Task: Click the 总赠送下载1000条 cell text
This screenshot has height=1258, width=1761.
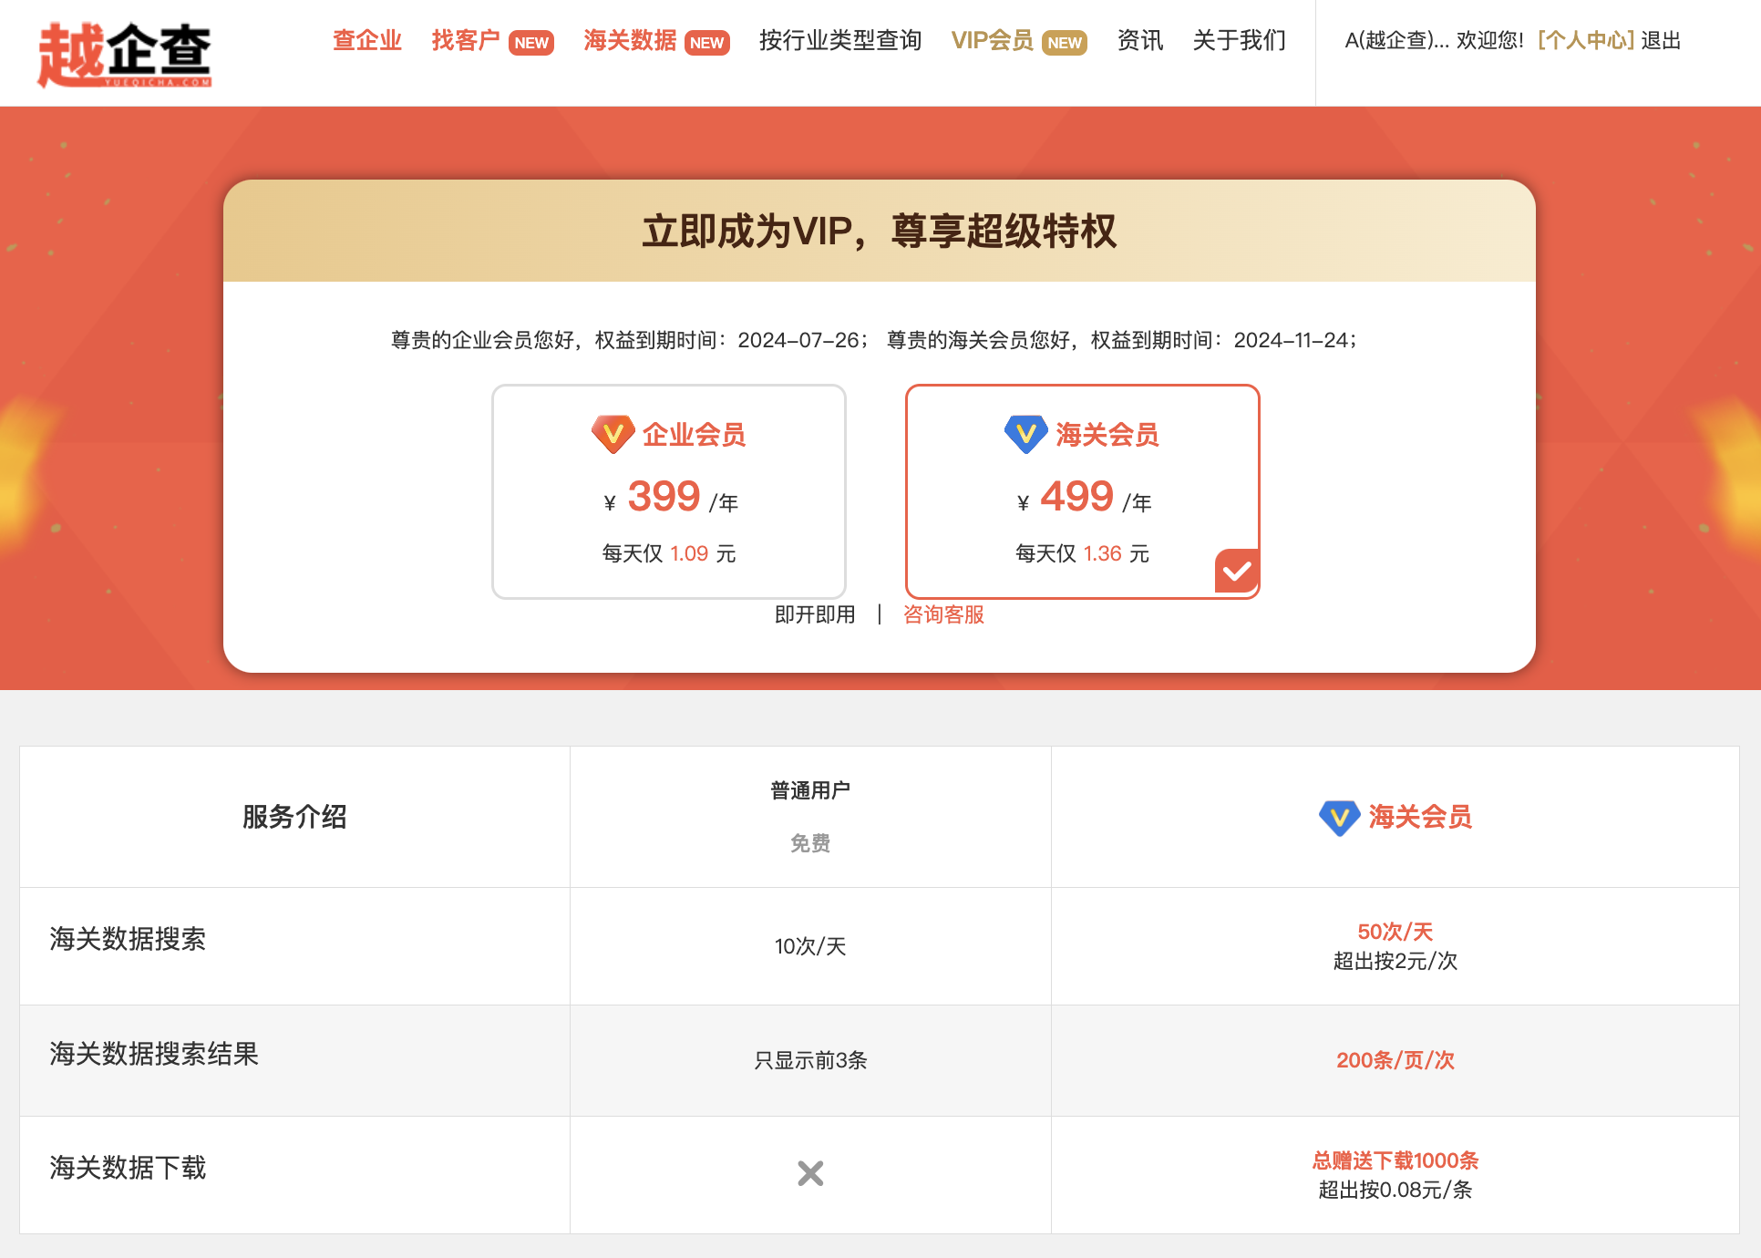Action: (1395, 1160)
